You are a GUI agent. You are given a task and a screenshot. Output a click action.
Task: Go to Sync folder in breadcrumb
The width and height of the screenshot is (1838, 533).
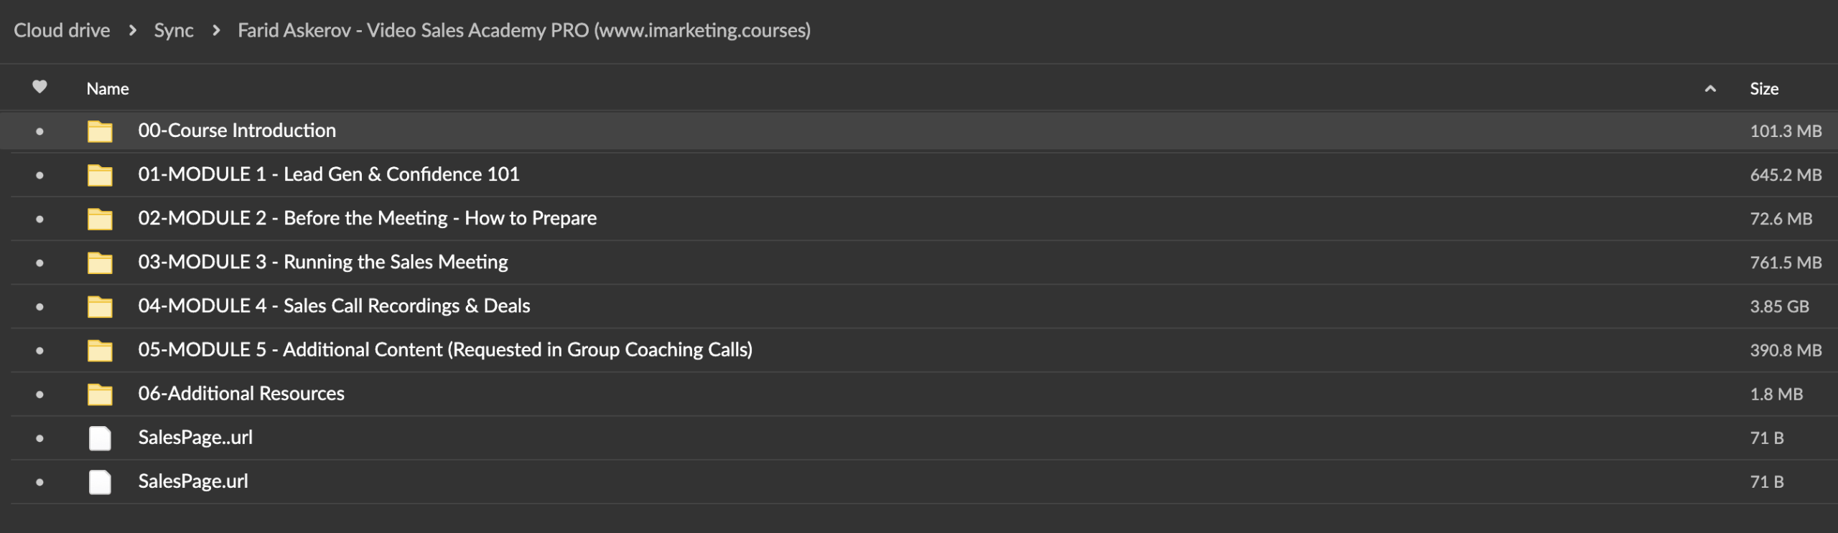coord(174,30)
